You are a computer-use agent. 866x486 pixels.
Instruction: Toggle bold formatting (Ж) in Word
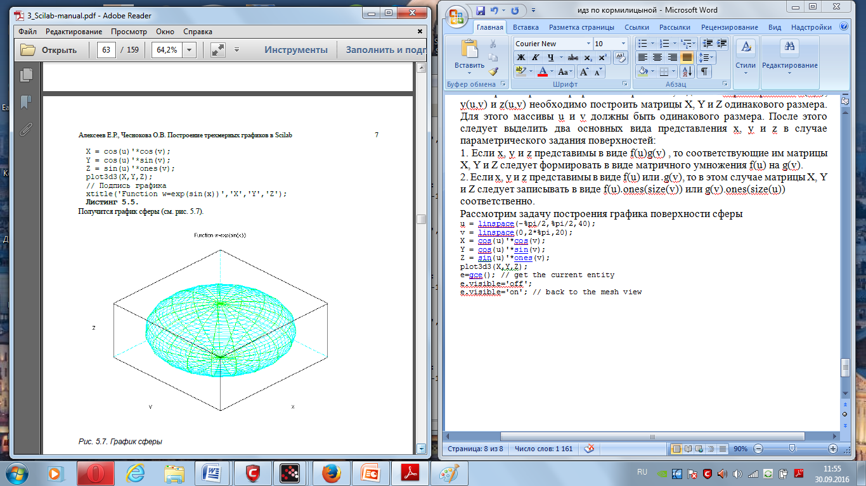click(x=520, y=58)
